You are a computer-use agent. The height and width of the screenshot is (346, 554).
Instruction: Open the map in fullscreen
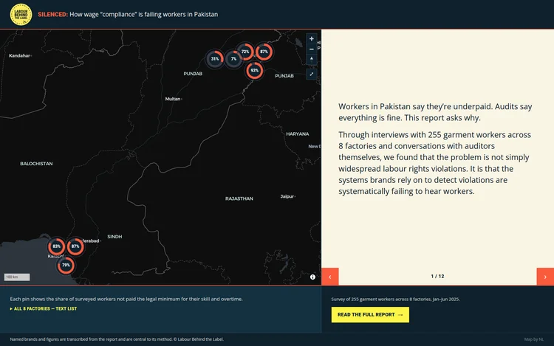pos(311,74)
